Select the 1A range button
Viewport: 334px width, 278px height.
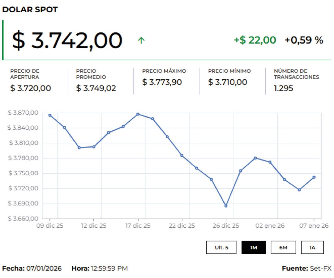pos(312,247)
